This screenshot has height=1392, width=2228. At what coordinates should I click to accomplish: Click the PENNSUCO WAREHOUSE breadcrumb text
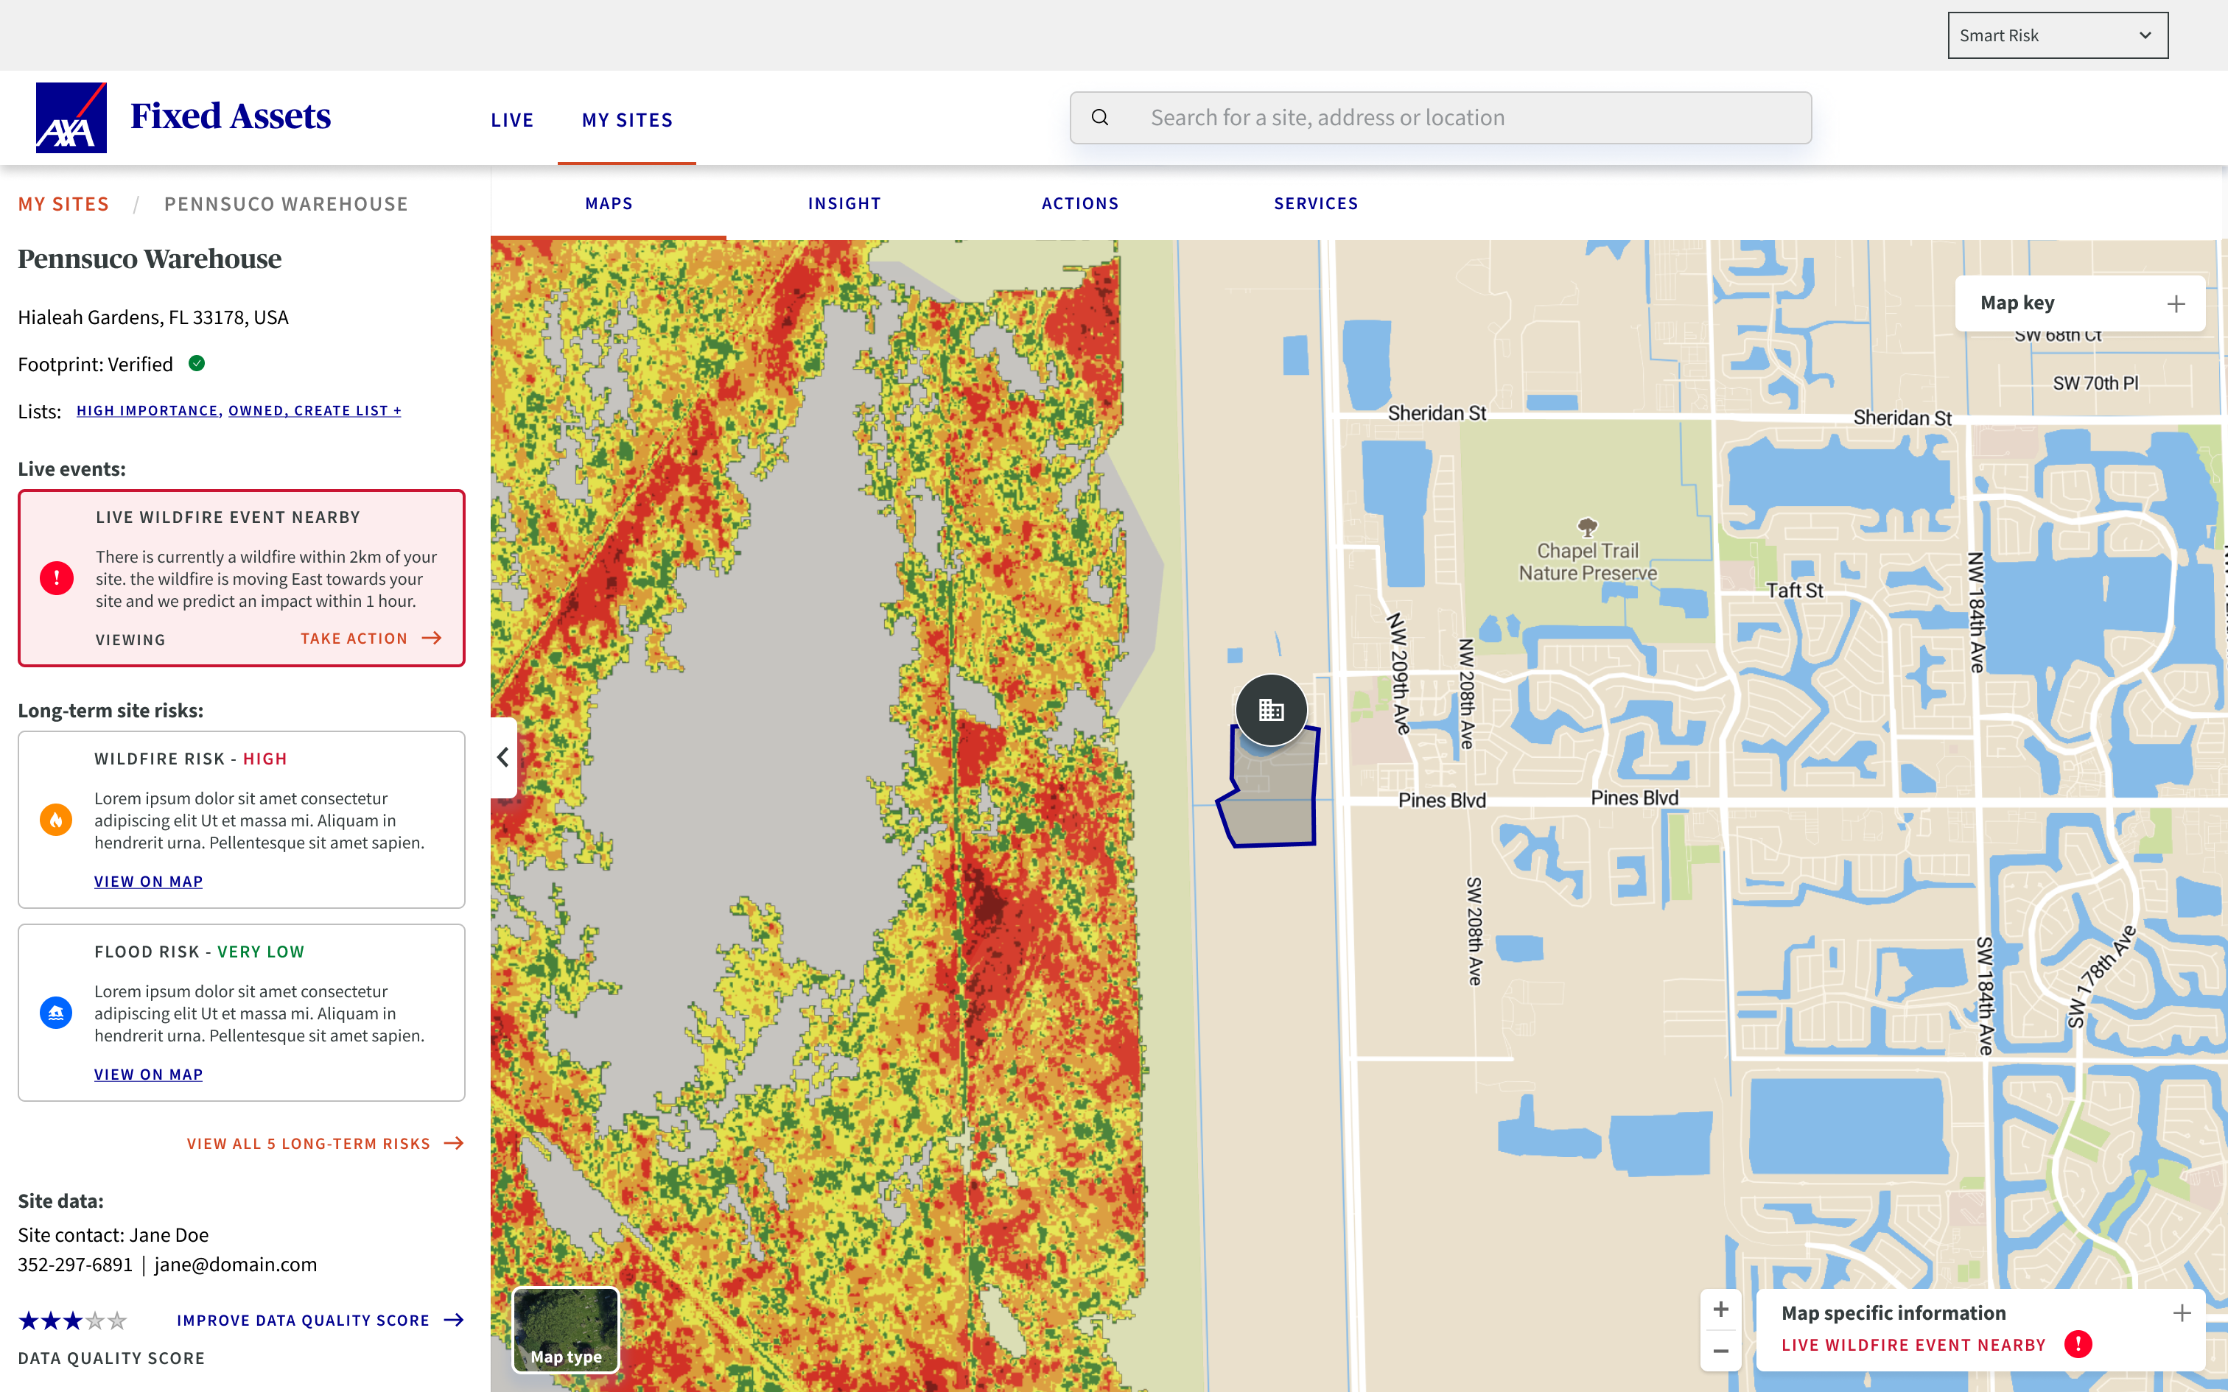tap(285, 205)
